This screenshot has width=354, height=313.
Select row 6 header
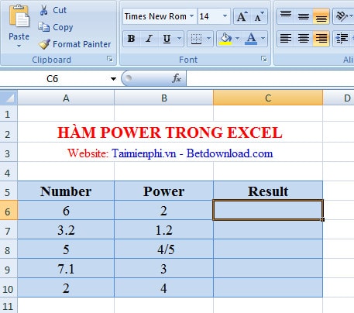(x=9, y=211)
